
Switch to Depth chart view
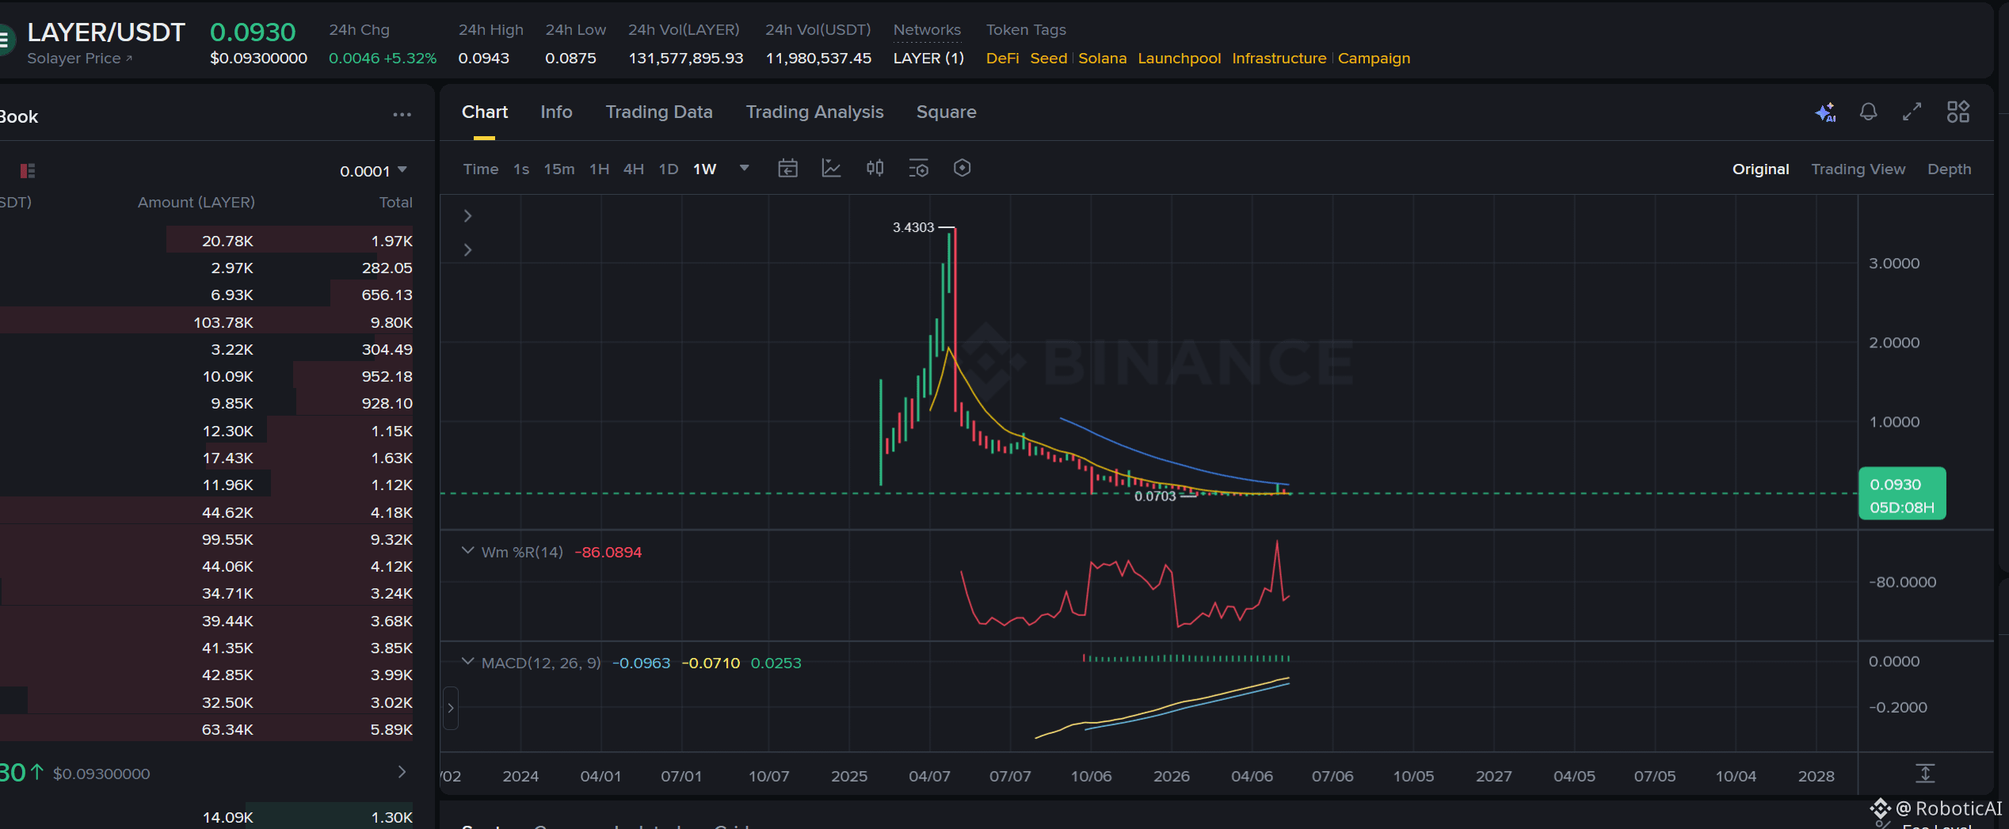[x=1949, y=169]
